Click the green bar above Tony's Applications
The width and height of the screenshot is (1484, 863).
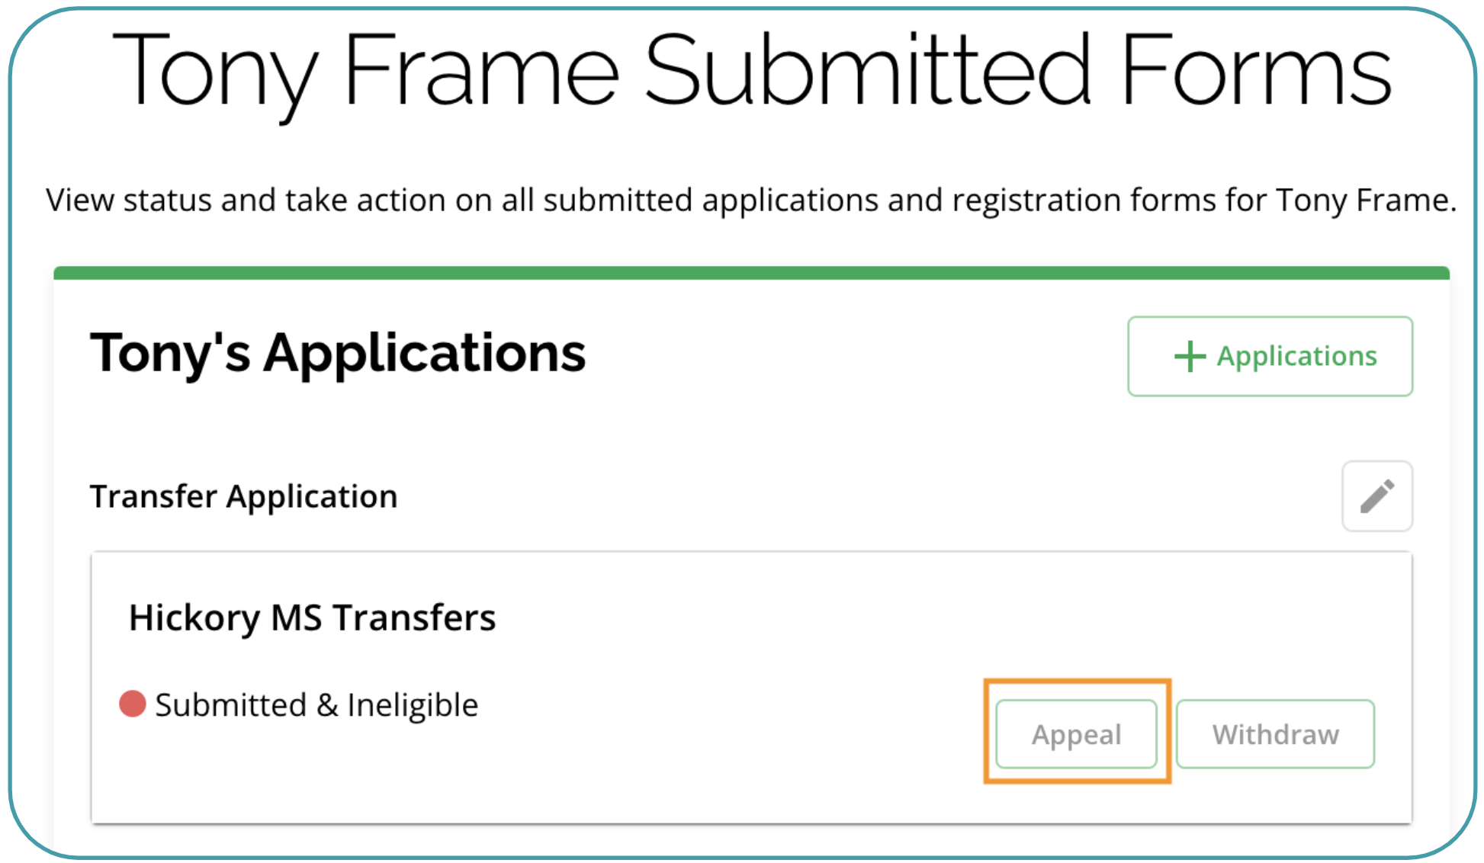751,273
